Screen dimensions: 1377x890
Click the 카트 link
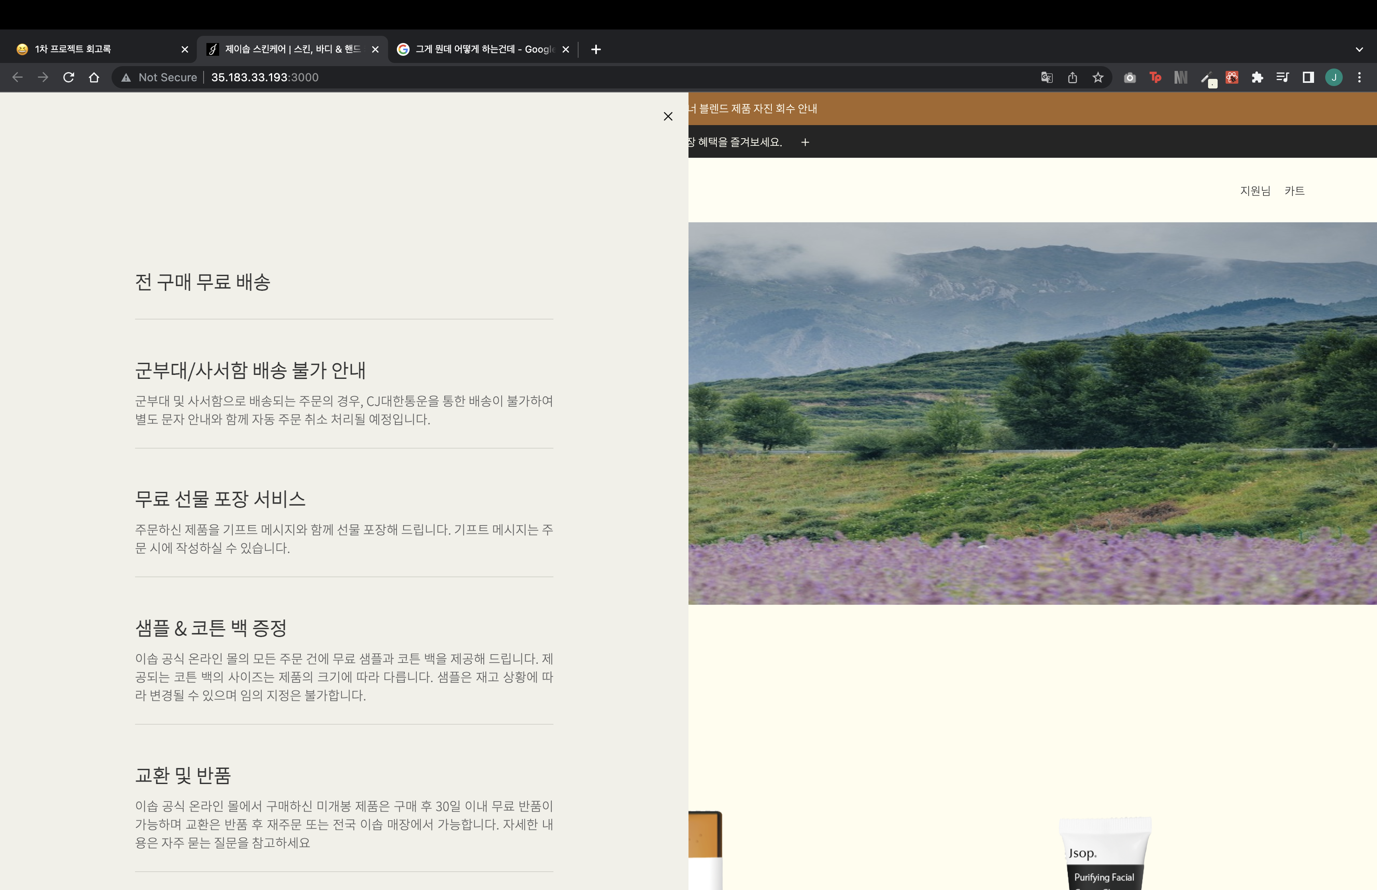(1295, 191)
